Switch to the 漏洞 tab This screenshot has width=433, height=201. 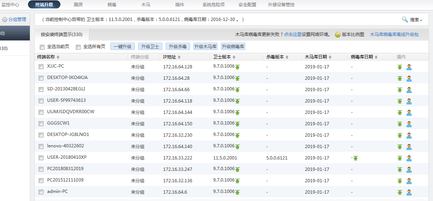[78, 5]
